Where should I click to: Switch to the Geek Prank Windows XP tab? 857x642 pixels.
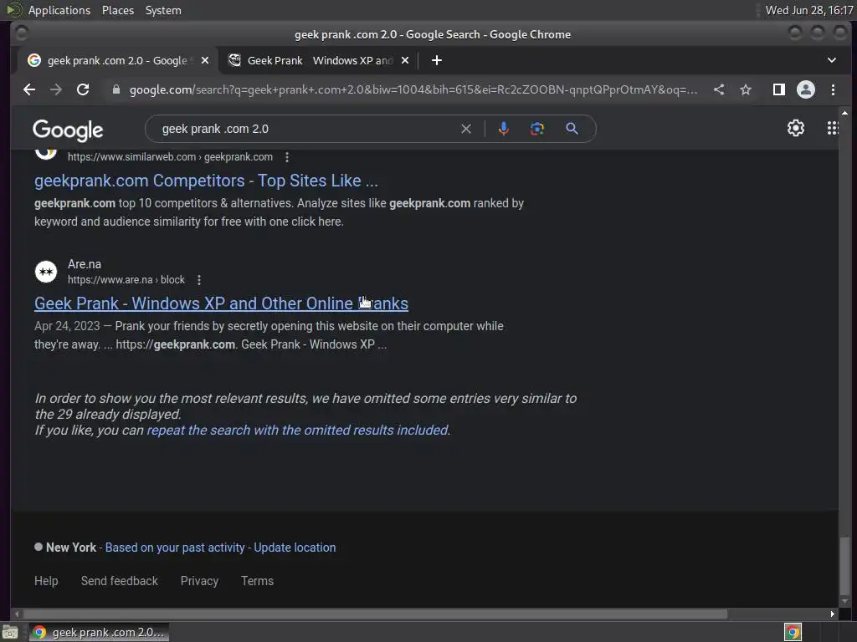[319, 60]
